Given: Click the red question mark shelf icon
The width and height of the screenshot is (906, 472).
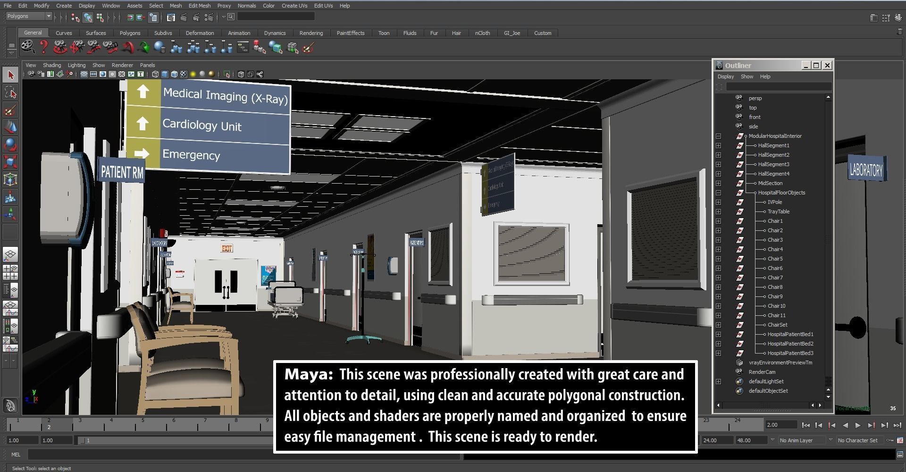Looking at the screenshot, I should click(44, 47).
